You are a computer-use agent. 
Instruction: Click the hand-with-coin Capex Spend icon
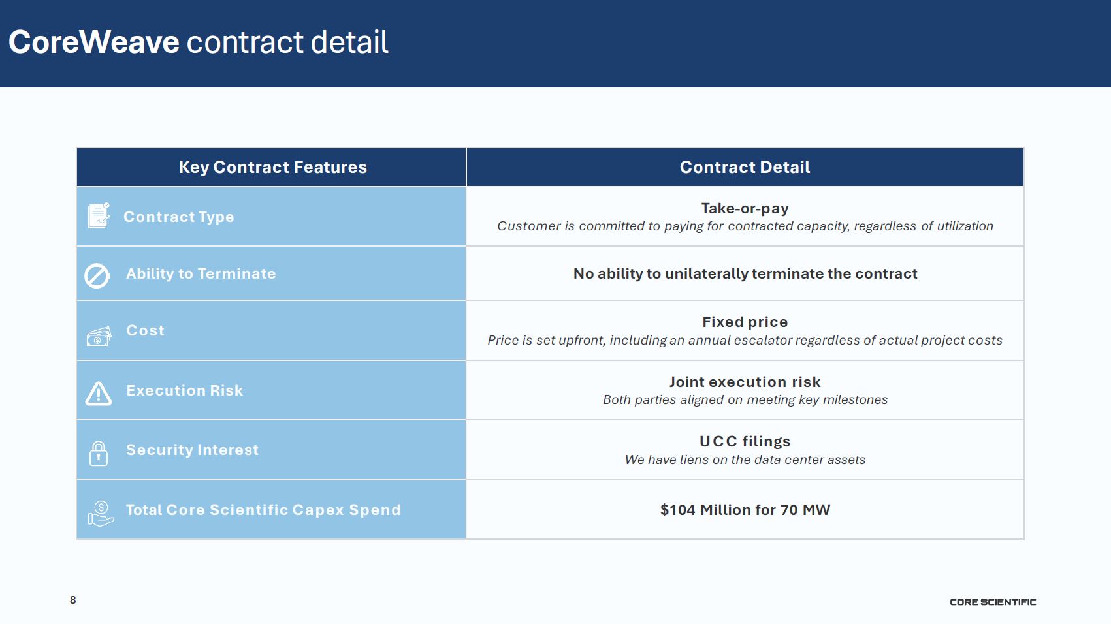[x=101, y=513]
